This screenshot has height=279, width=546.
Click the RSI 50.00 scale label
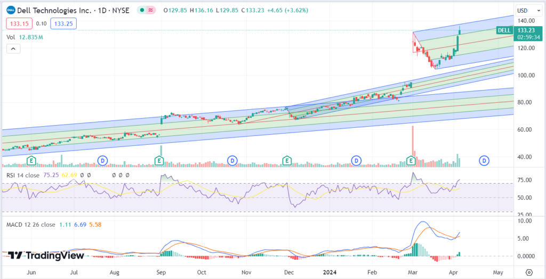coord(525,198)
